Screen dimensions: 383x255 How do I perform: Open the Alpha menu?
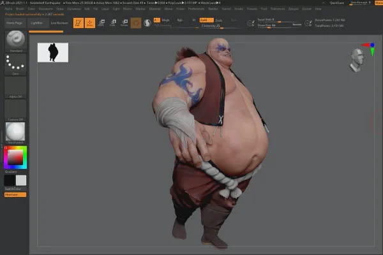coord(8,9)
